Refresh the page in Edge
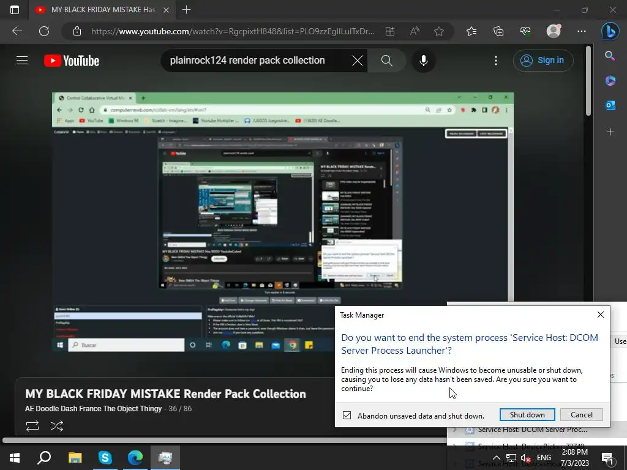The image size is (627, 470). 44,31
